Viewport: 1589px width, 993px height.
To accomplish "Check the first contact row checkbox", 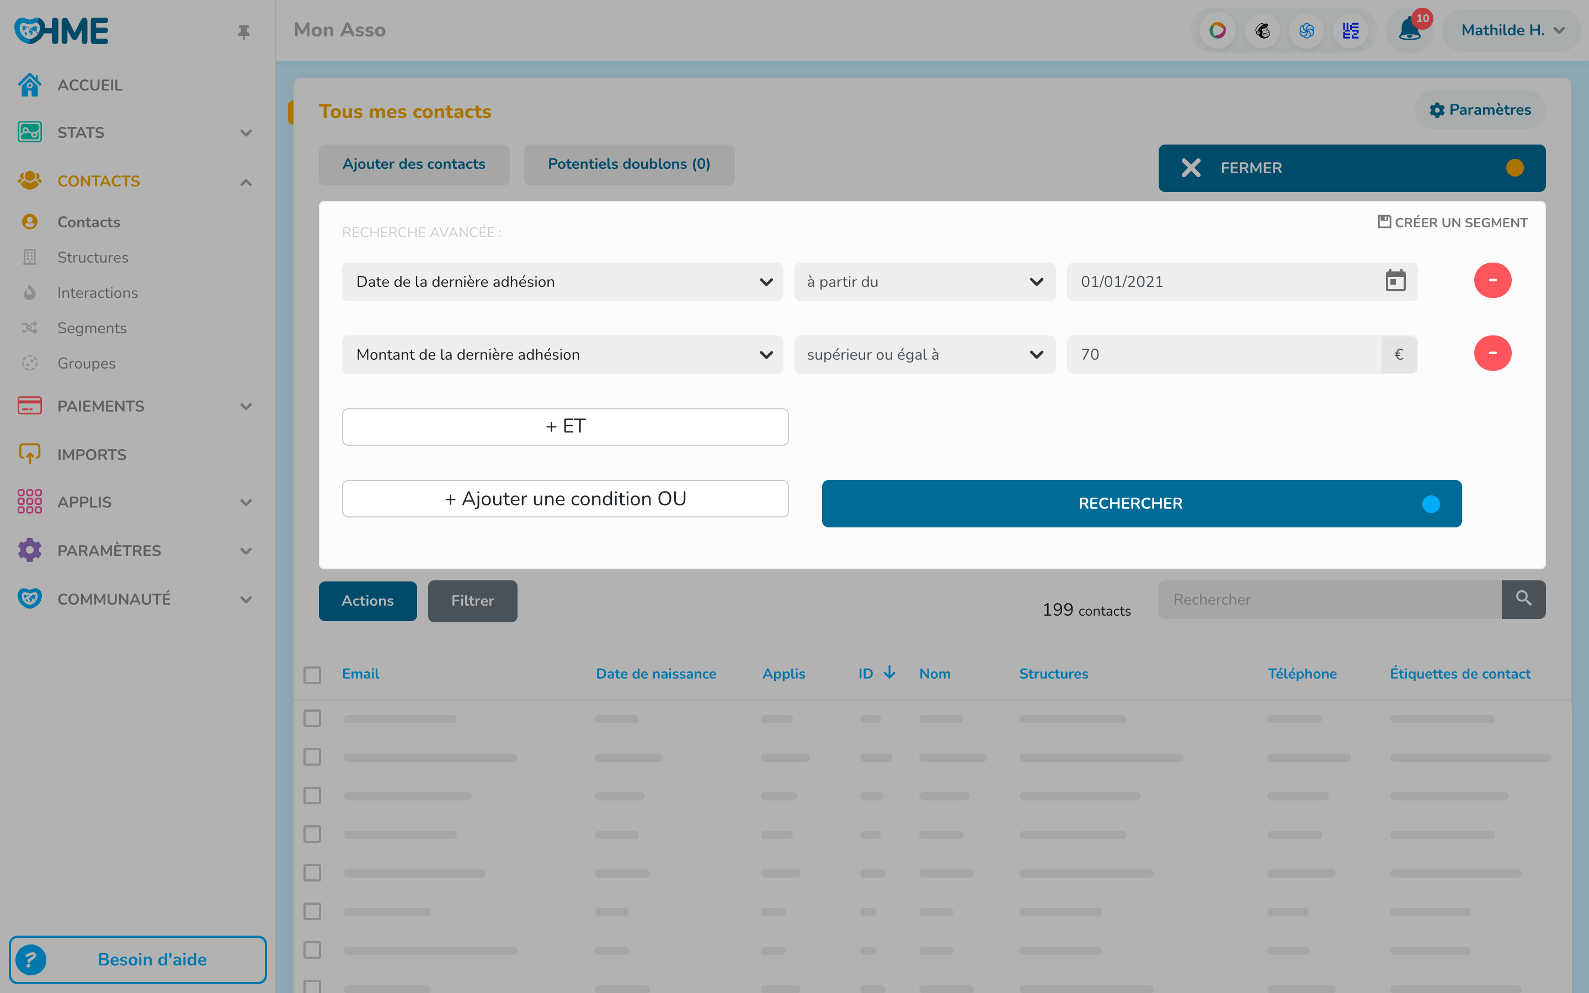I will (312, 718).
